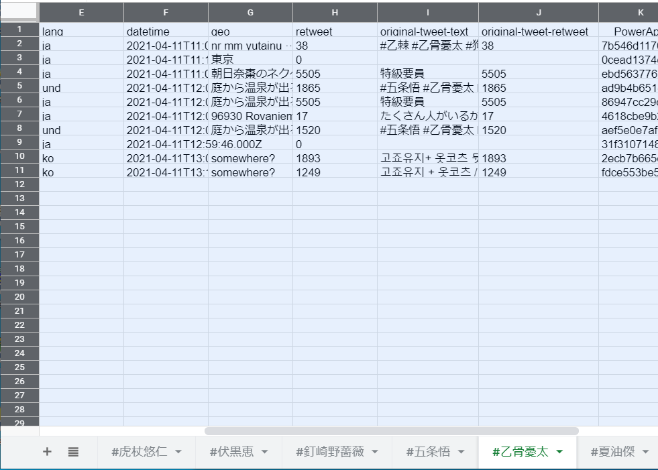Open dropdown arrow on #夏油傑 tab
Screen dimensions: 658x470
[x=646, y=452]
